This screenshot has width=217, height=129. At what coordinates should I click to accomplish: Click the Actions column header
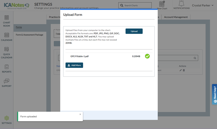(x=182, y=66)
